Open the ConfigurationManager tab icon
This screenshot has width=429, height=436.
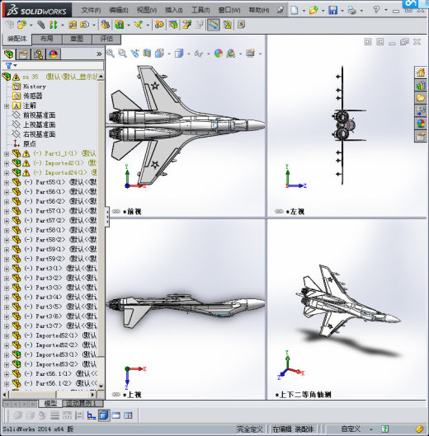[38, 54]
